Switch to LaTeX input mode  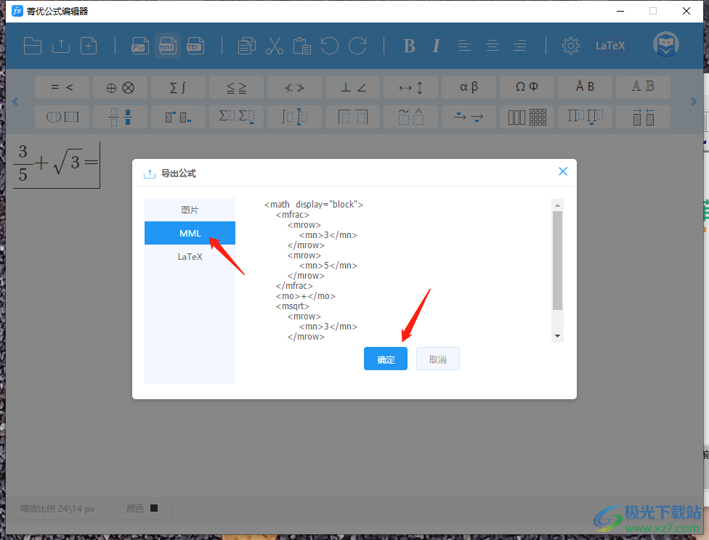coord(610,46)
